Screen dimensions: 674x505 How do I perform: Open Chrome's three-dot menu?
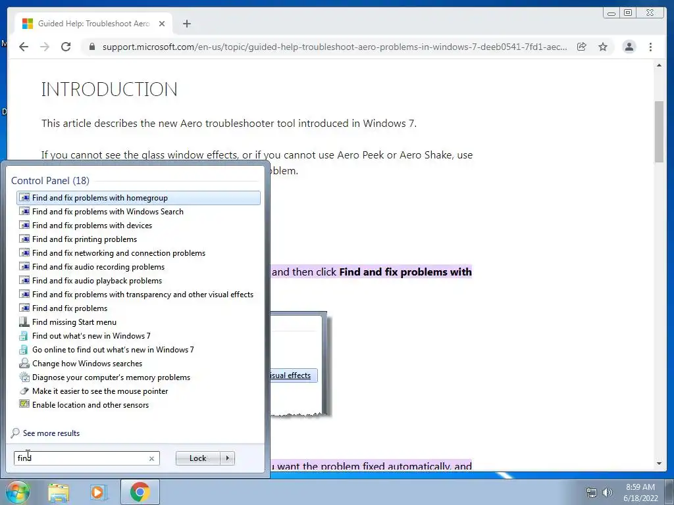tap(650, 47)
